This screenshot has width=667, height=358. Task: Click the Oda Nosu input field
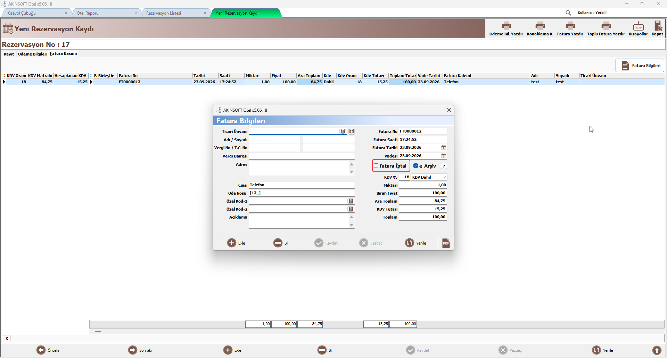click(x=302, y=193)
